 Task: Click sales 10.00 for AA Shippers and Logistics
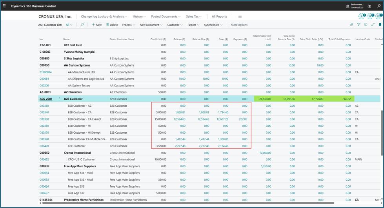(225, 79)
